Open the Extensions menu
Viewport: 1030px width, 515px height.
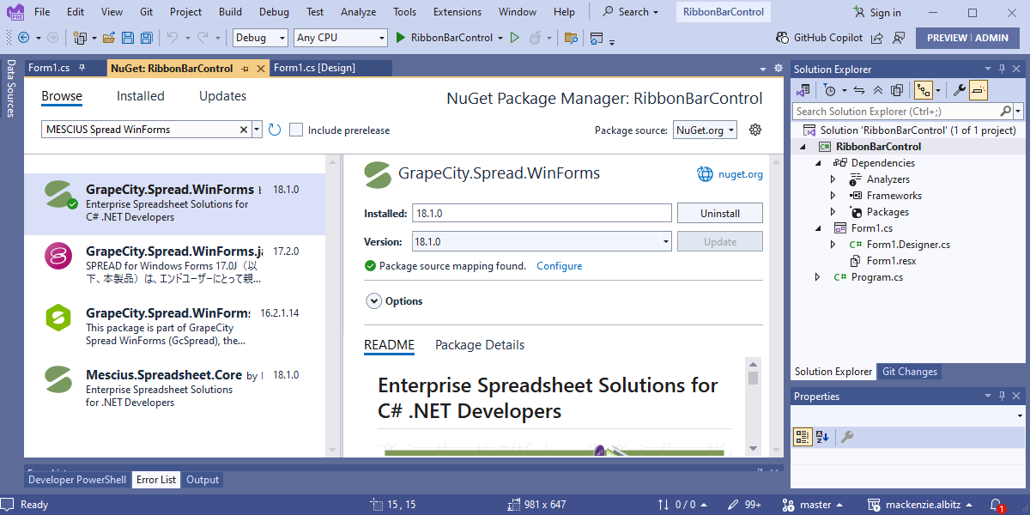[x=457, y=12]
